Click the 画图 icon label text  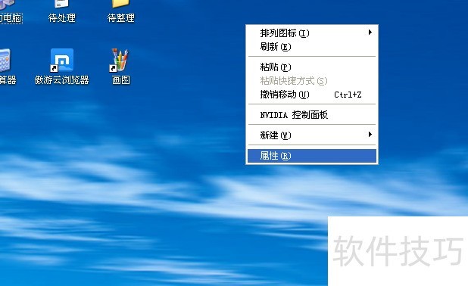click(x=121, y=80)
